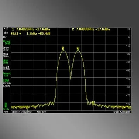Viewport: 139px width, 139px height.
Task: Select the active 3Δ1 delta marker readout
Action: coord(31,34)
